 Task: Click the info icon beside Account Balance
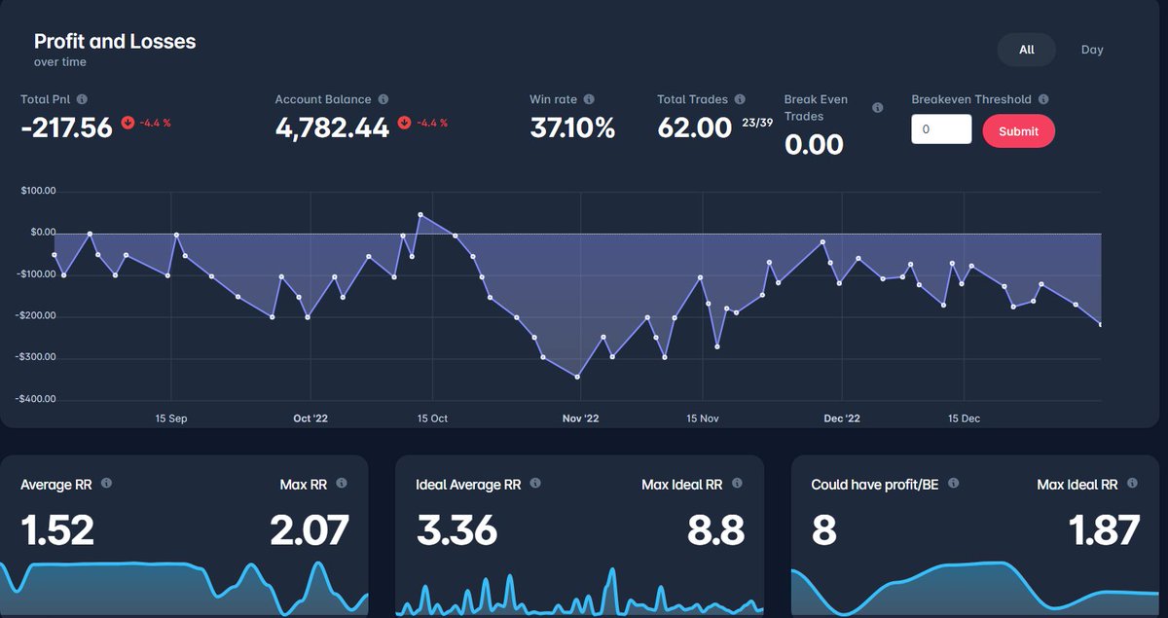(383, 99)
